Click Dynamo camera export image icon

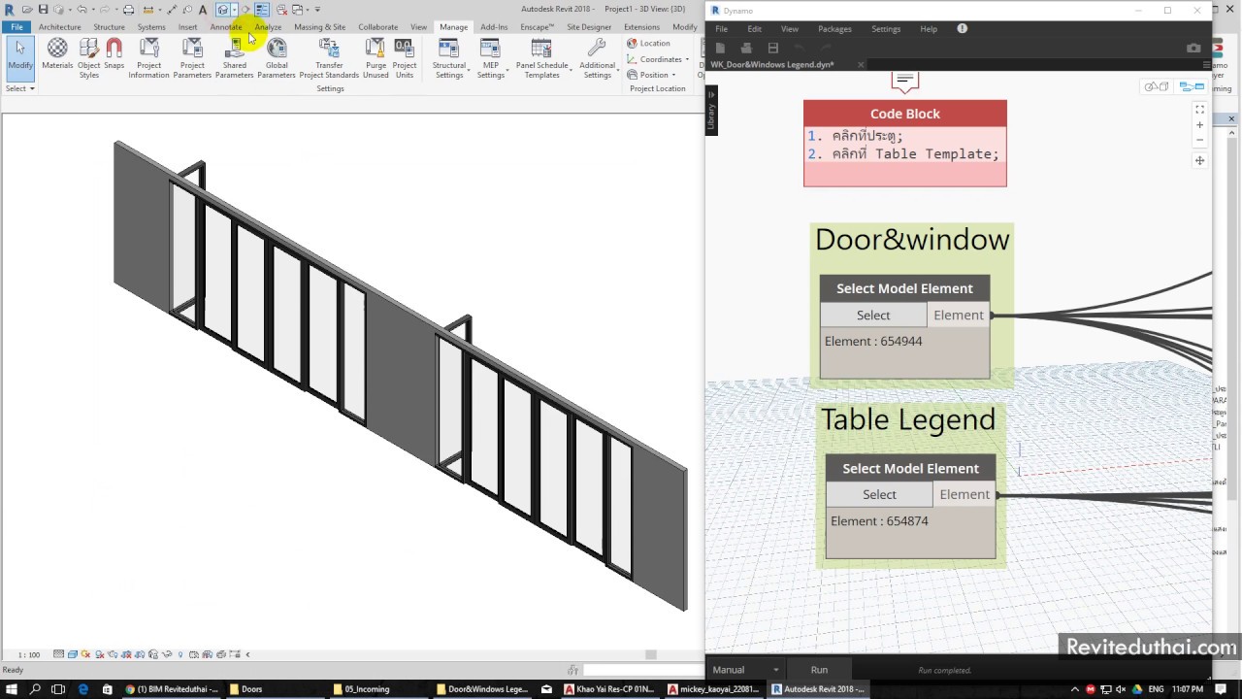pyautogui.click(x=1193, y=48)
